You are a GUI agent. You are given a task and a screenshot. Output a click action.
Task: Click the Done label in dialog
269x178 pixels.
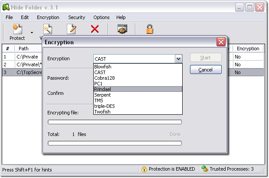click(175, 134)
